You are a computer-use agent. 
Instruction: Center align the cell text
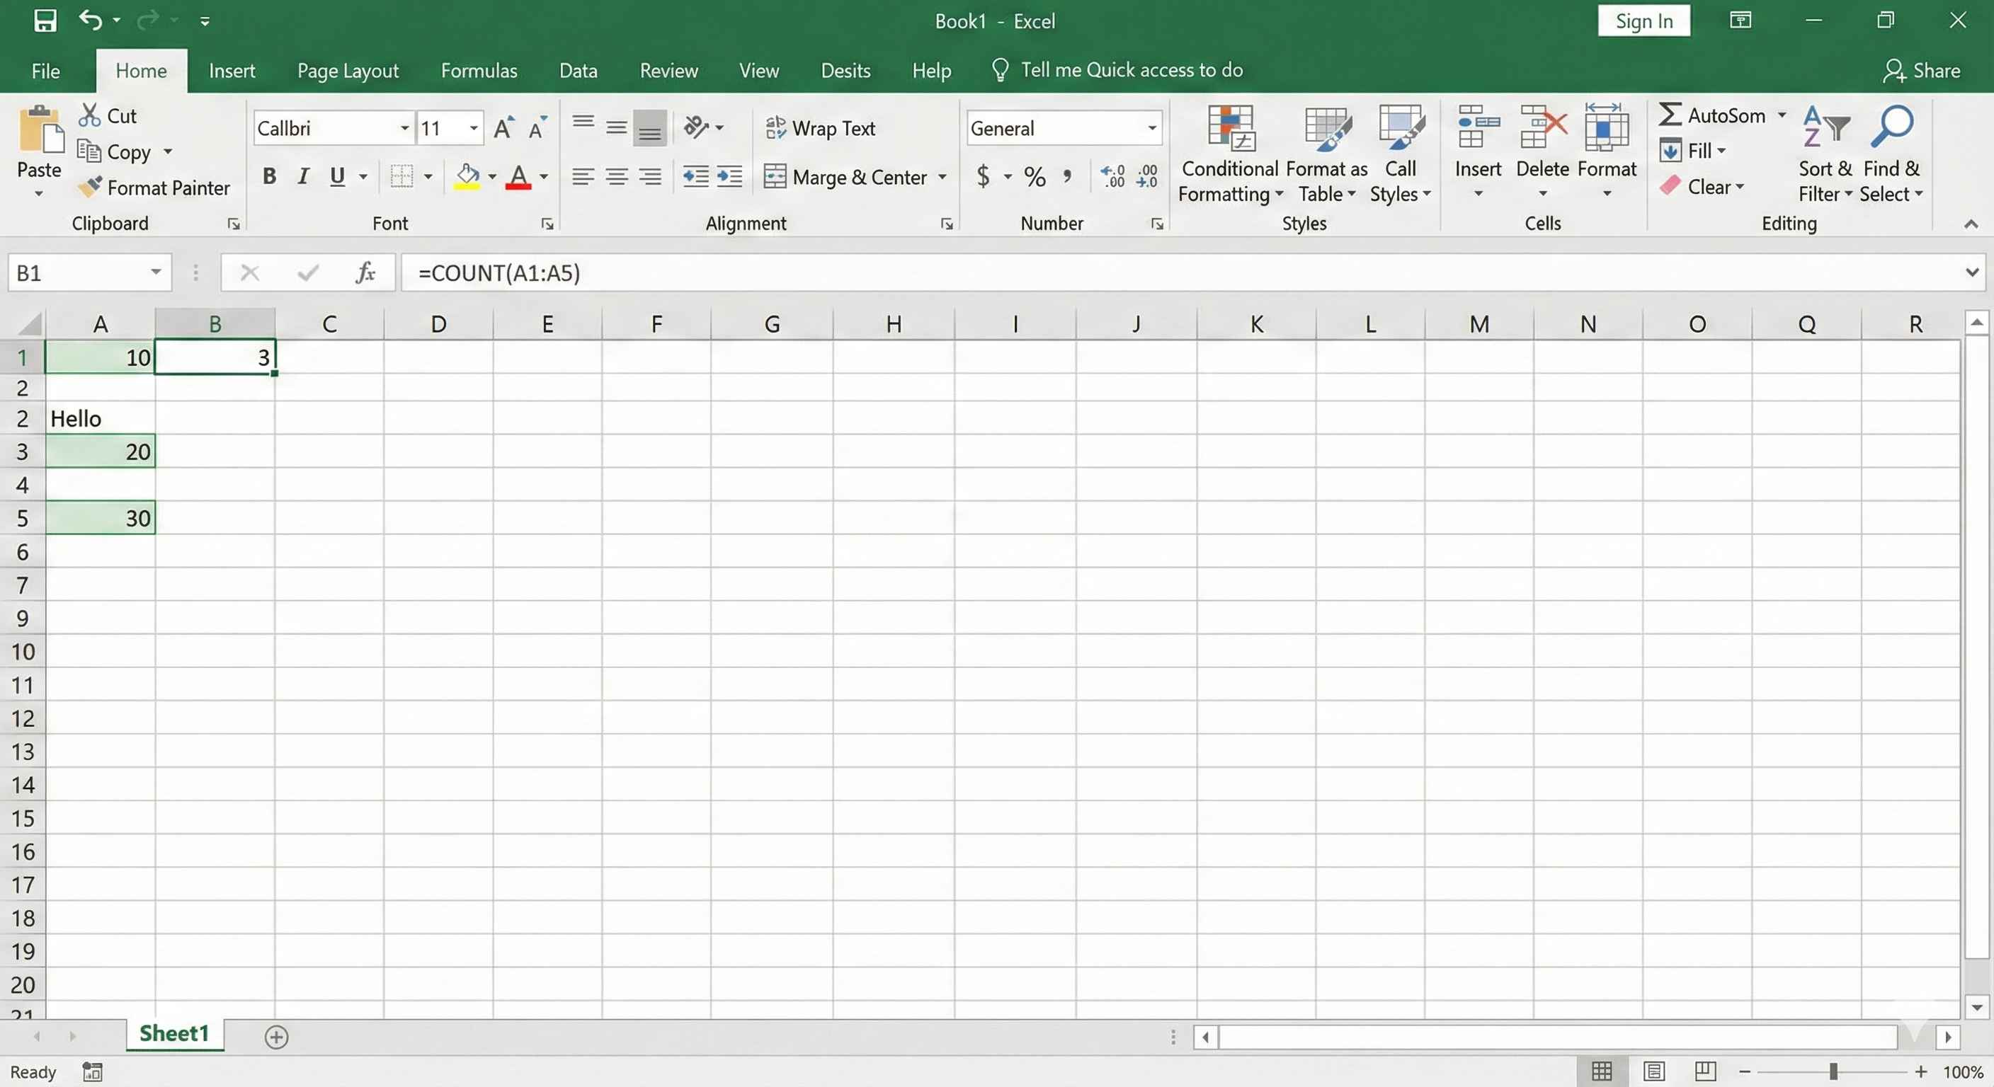tap(617, 176)
